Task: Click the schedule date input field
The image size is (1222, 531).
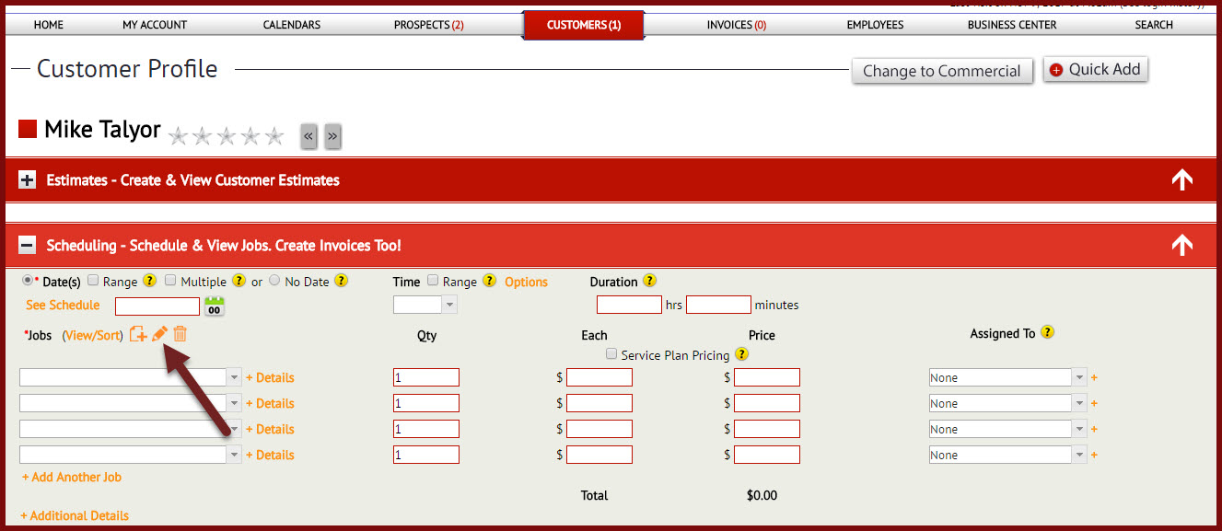Action: (x=157, y=306)
